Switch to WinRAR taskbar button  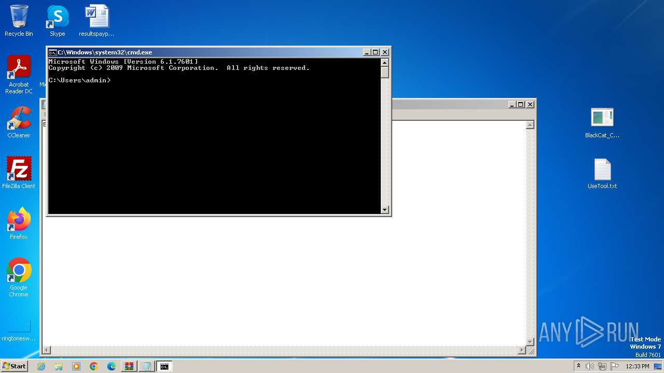click(x=129, y=366)
